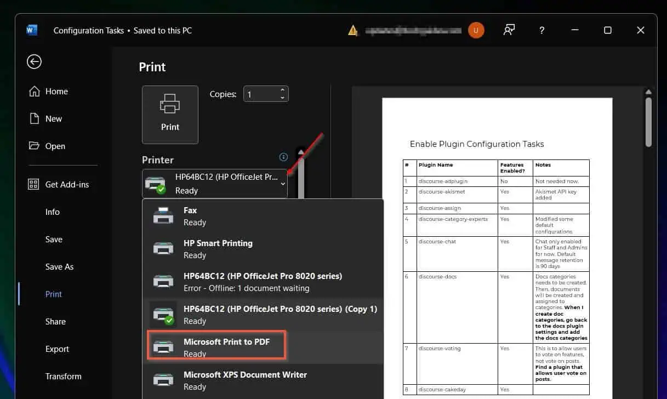Select Save As in the sidebar
Screen dimensions: 667x399
[59, 267]
